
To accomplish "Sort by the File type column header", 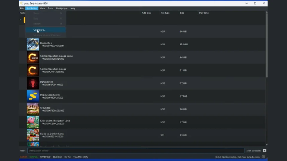I will pyautogui.click(x=165, y=13).
